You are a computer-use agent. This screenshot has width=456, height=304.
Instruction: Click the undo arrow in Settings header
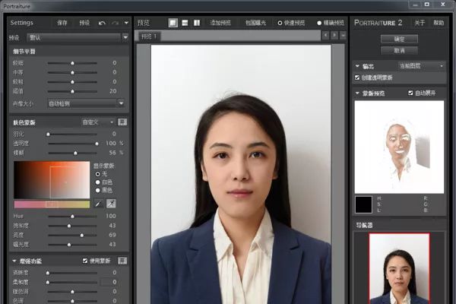pyautogui.click(x=102, y=23)
